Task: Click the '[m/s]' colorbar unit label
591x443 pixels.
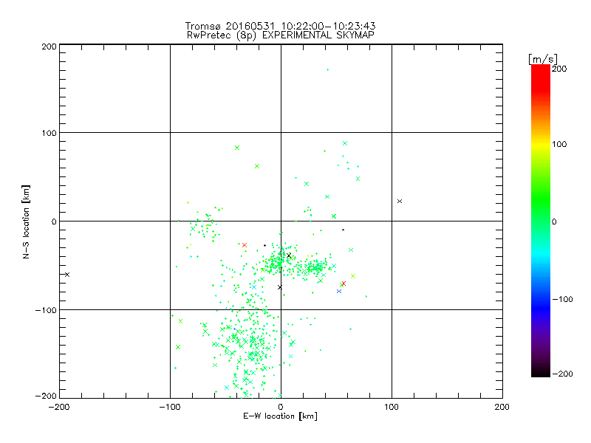Action: tap(543, 59)
